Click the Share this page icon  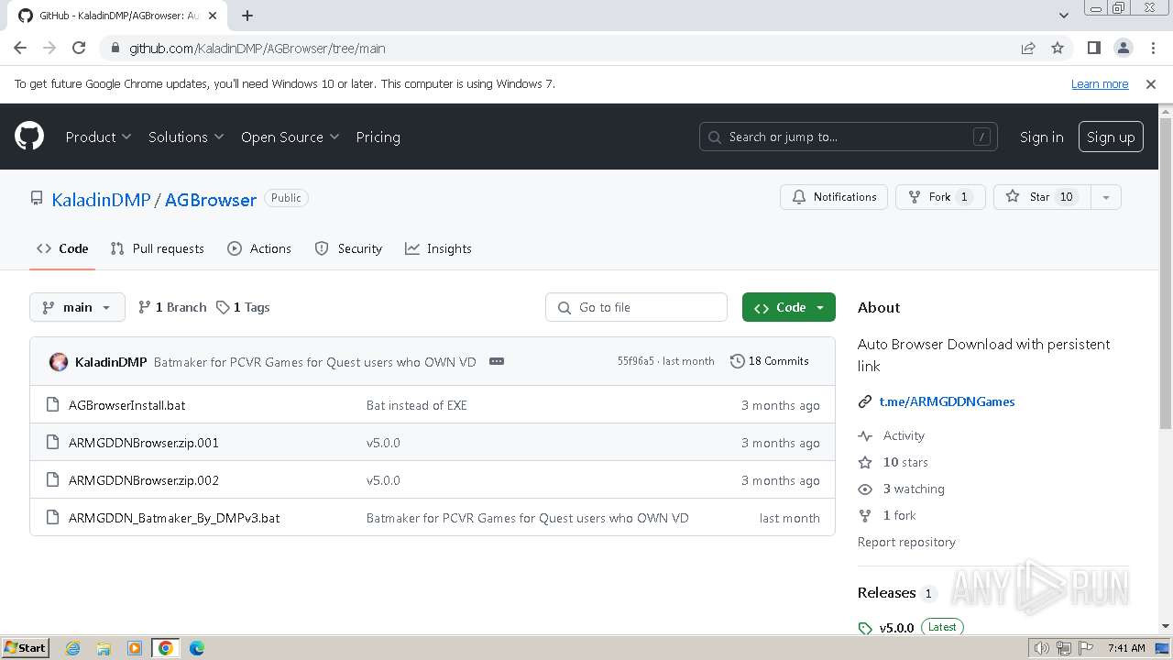1028,49
